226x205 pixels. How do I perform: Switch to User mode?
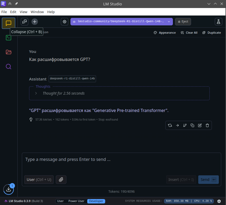click(x=60, y=201)
